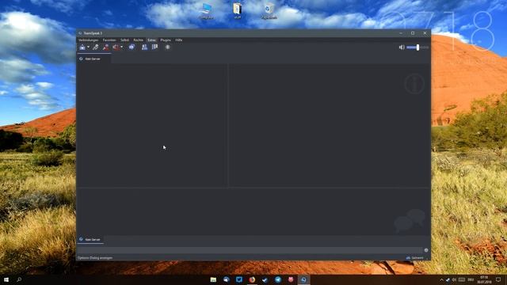Open the Selbst menu

124,40
